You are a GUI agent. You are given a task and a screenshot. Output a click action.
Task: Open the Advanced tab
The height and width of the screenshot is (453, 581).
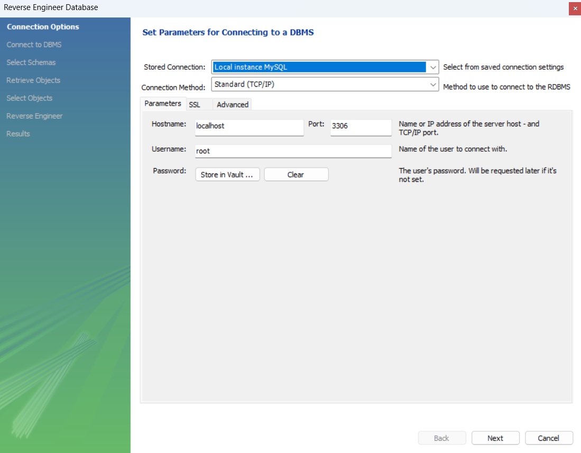coord(232,105)
